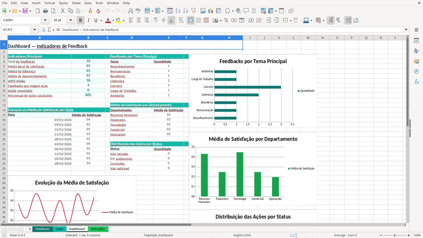Expand the formula bar
This screenshot has width=423, height=238.
(x=406, y=30)
